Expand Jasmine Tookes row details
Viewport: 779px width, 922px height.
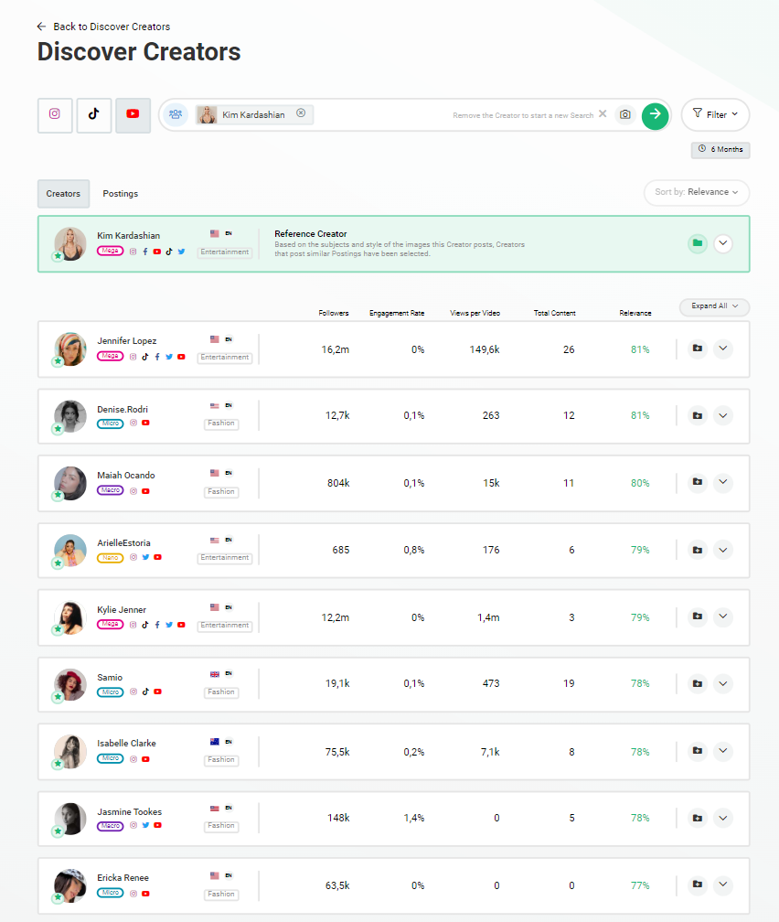[723, 818]
